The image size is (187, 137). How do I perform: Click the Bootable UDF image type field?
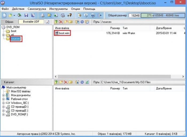pyautogui.click(x=31, y=22)
